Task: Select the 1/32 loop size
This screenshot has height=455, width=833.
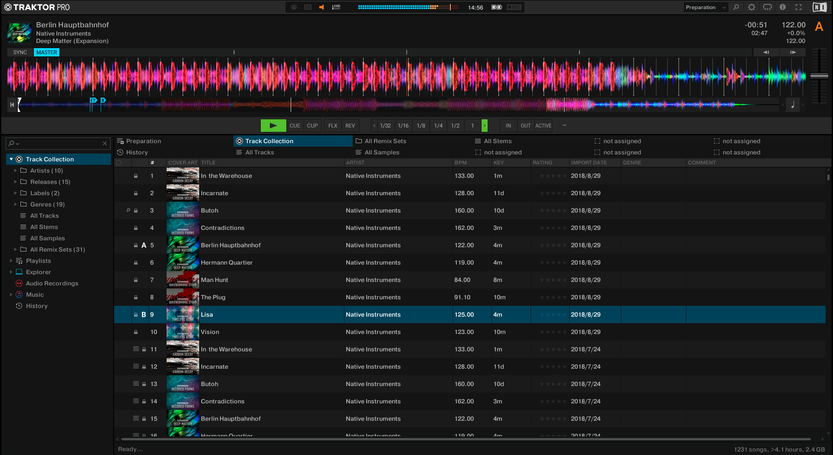Action: coord(385,126)
